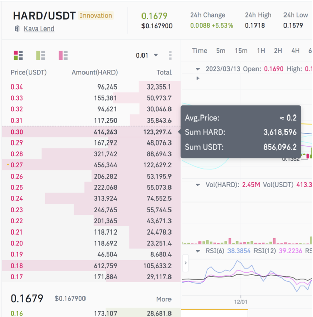The height and width of the screenshot is (317, 313).
Task: Open order book more options menu
Action: pos(170,55)
